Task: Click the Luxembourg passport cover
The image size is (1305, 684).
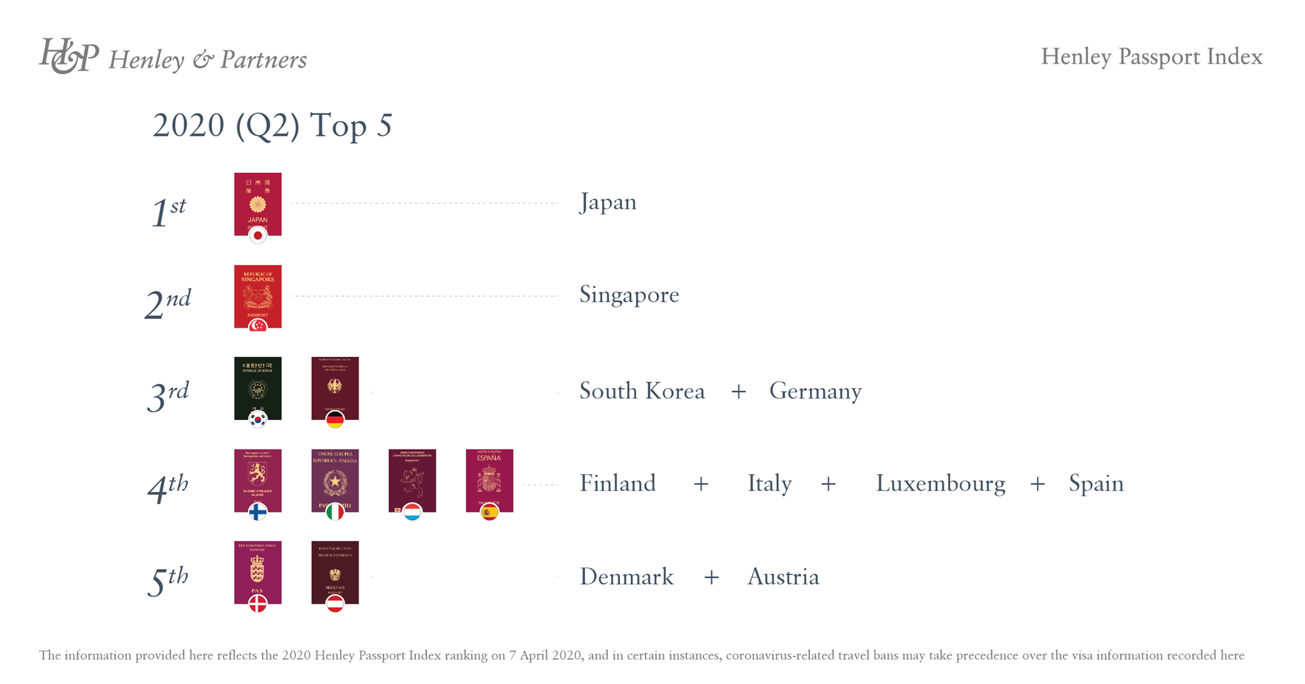Action: pyautogui.click(x=412, y=481)
